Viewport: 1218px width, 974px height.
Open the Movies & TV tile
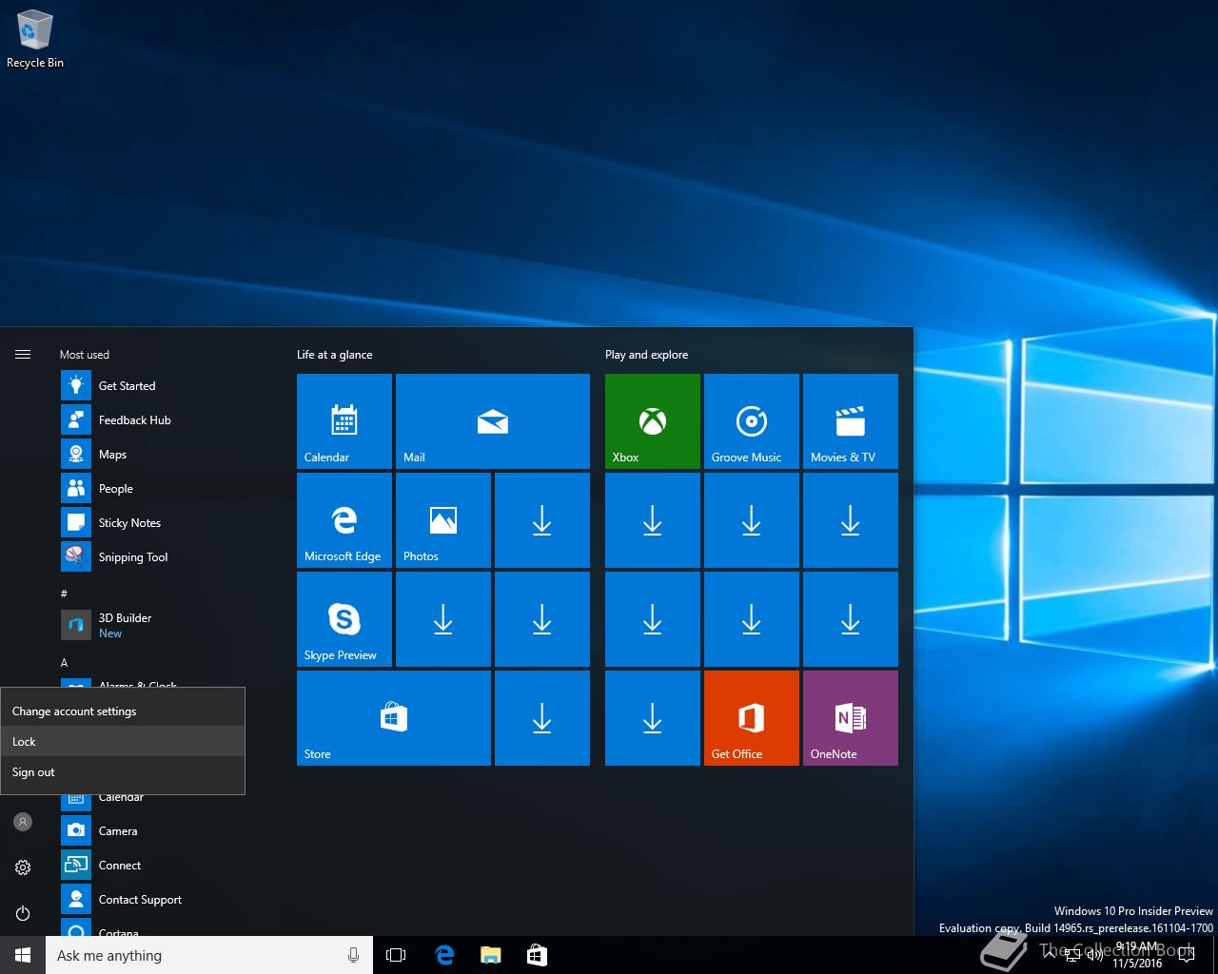coord(850,420)
